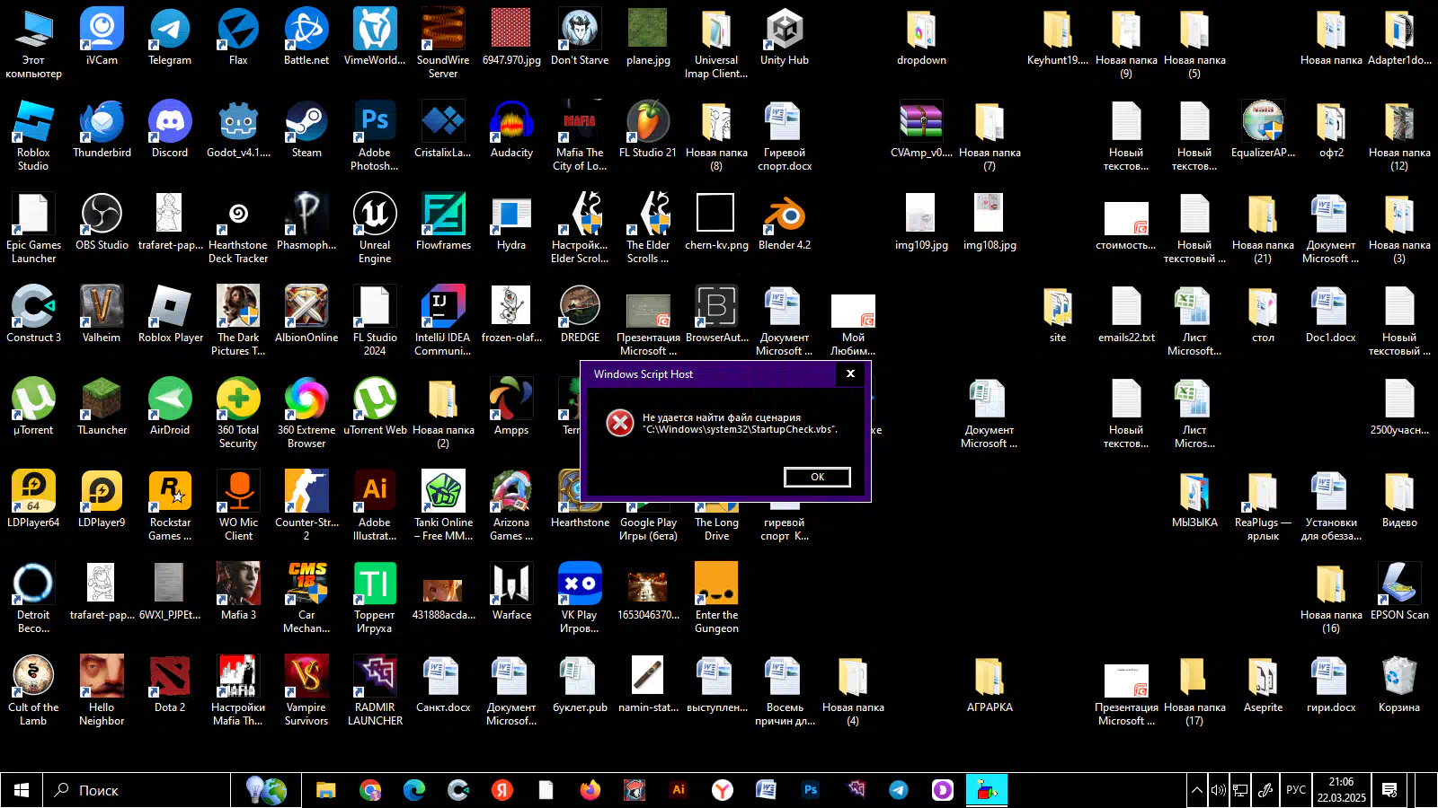Select the Steam desktop icon

point(306,130)
